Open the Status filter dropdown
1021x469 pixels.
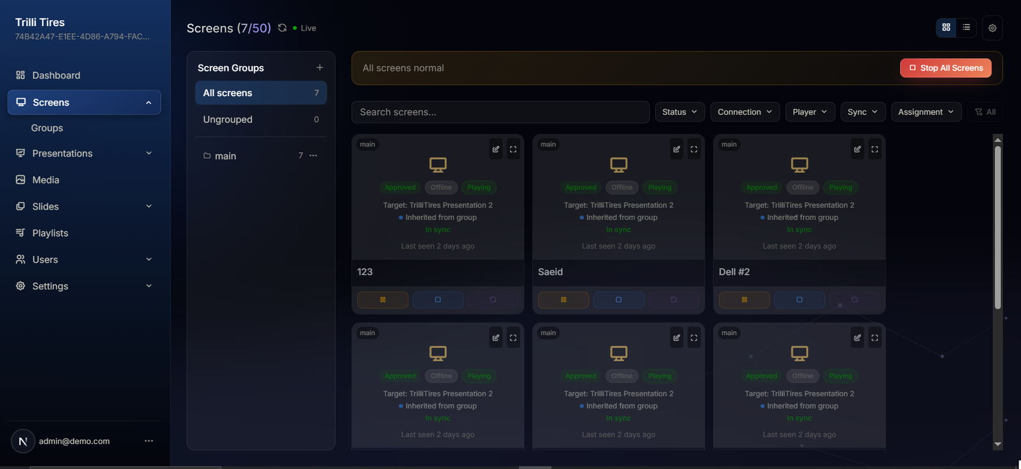(680, 112)
